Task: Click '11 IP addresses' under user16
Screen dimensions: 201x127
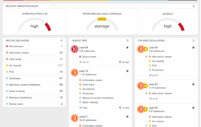Action: pos(88,75)
